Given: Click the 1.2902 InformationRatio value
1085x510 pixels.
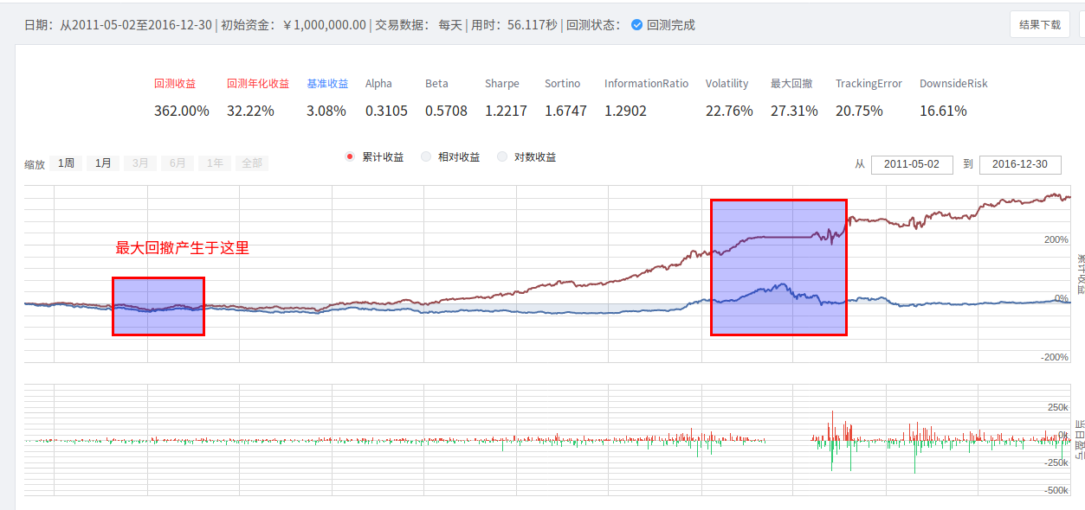Looking at the screenshot, I should (625, 111).
